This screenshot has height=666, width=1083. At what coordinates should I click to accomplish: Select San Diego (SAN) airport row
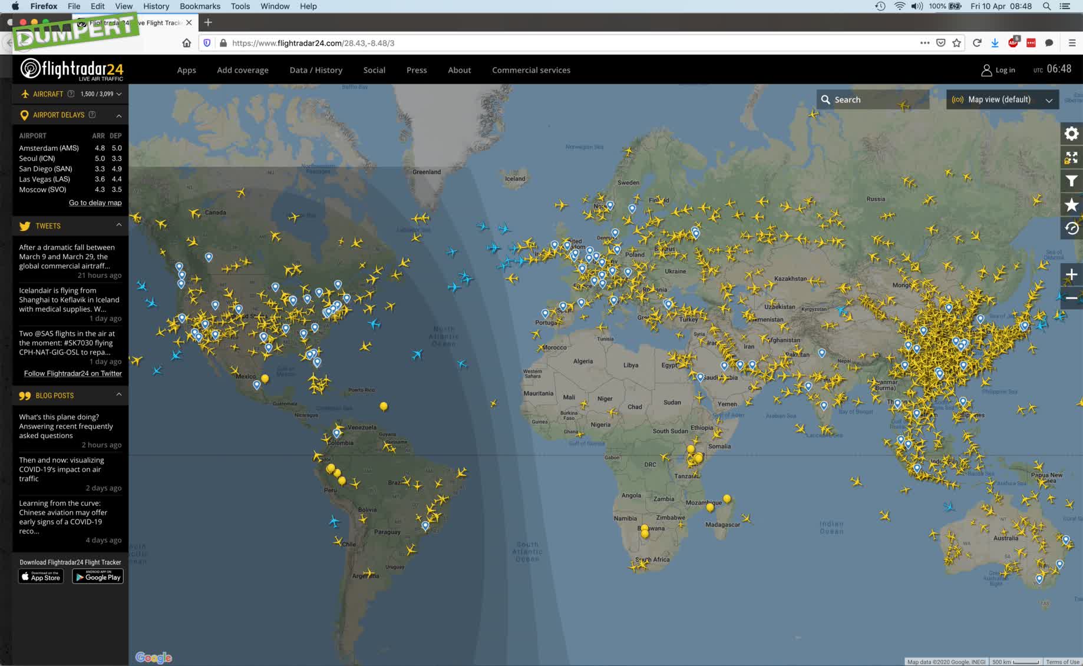coord(70,168)
